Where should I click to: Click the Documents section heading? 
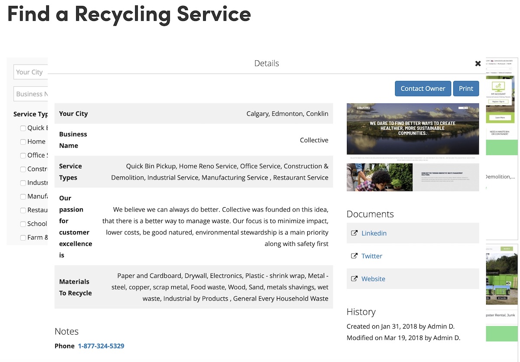click(x=370, y=214)
